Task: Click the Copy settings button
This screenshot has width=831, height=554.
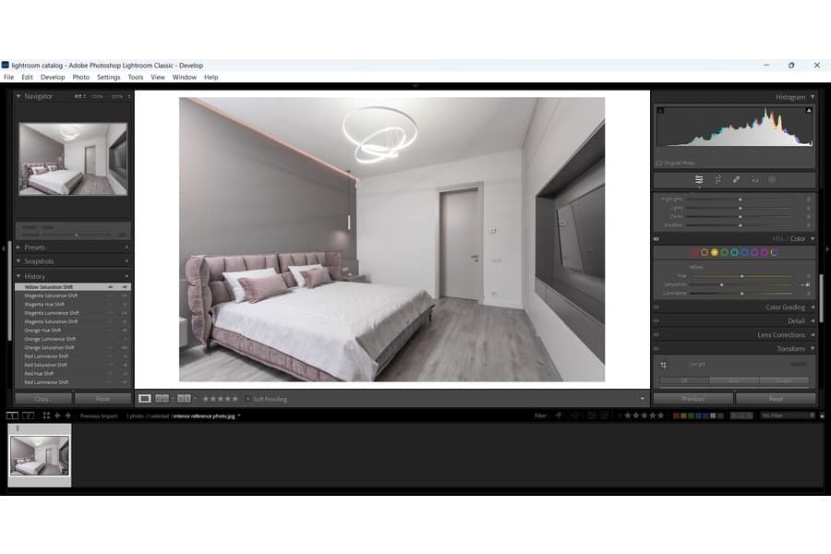Action: click(42, 399)
